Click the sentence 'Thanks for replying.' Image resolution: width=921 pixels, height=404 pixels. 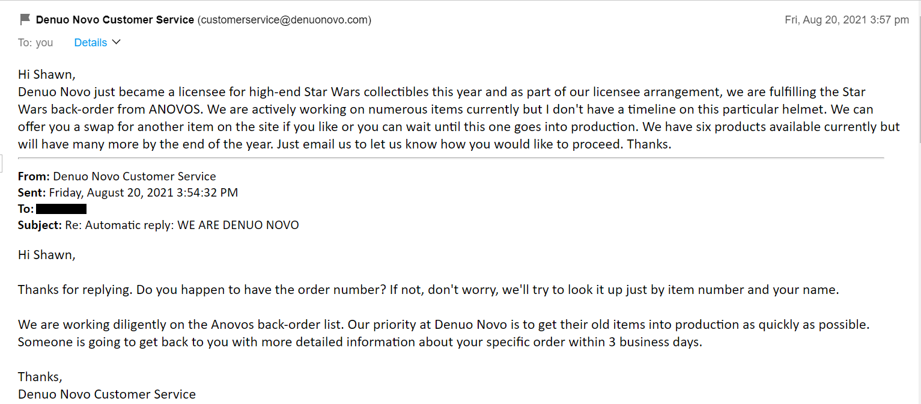(x=76, y=290)
